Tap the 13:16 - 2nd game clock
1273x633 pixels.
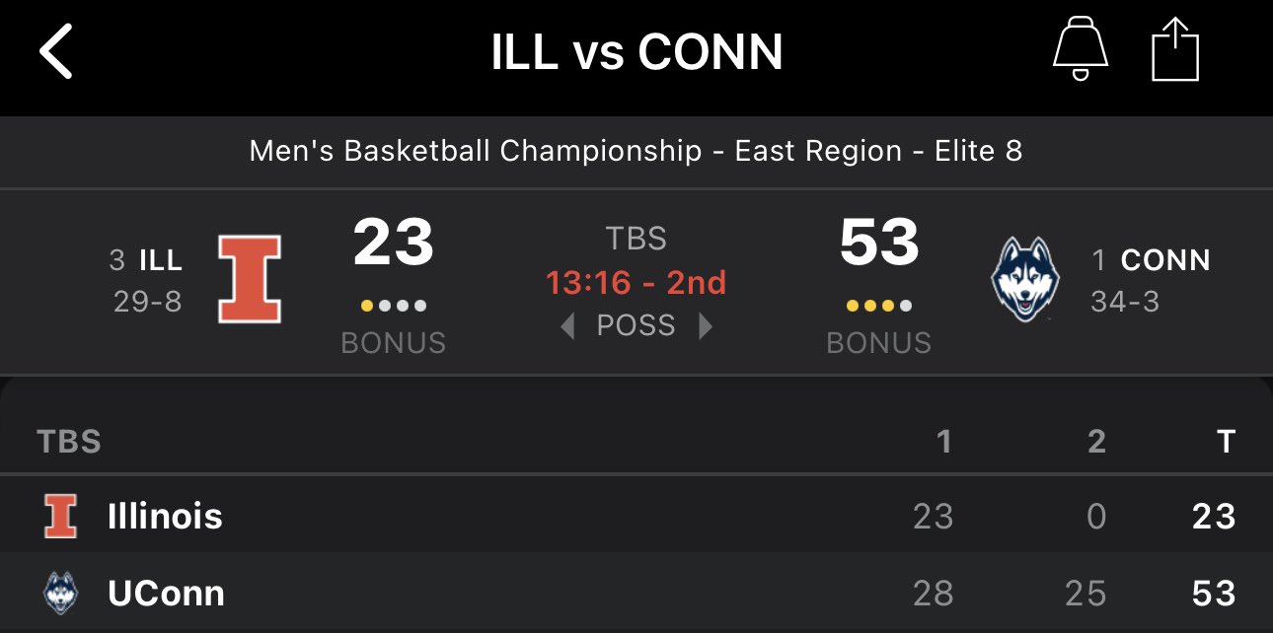tap(636, 283)
